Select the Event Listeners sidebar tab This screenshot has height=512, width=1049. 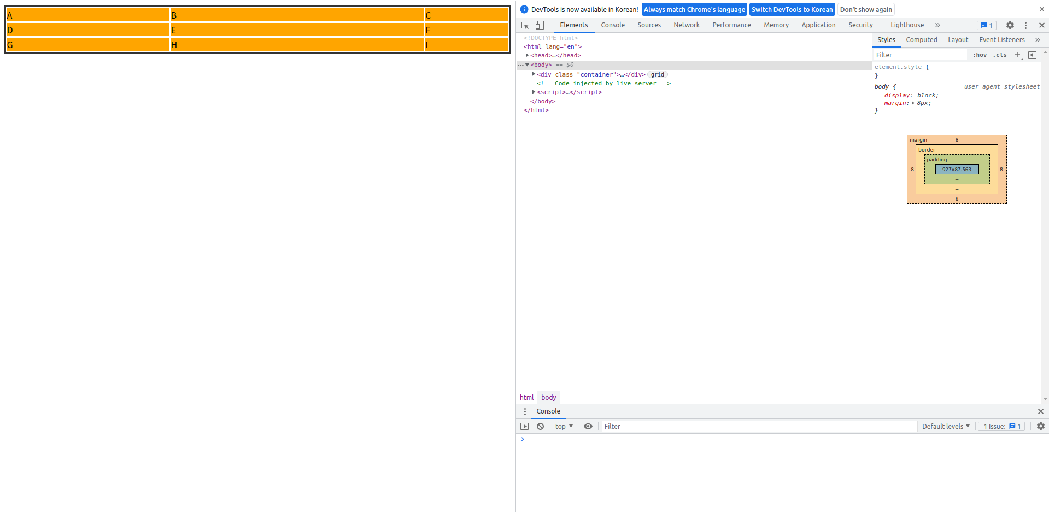point(1001,40)
